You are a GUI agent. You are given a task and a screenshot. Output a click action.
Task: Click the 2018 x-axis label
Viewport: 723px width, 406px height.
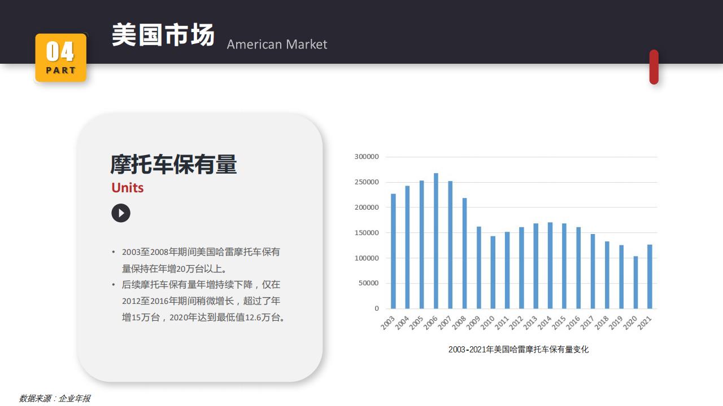click(601, 323)
